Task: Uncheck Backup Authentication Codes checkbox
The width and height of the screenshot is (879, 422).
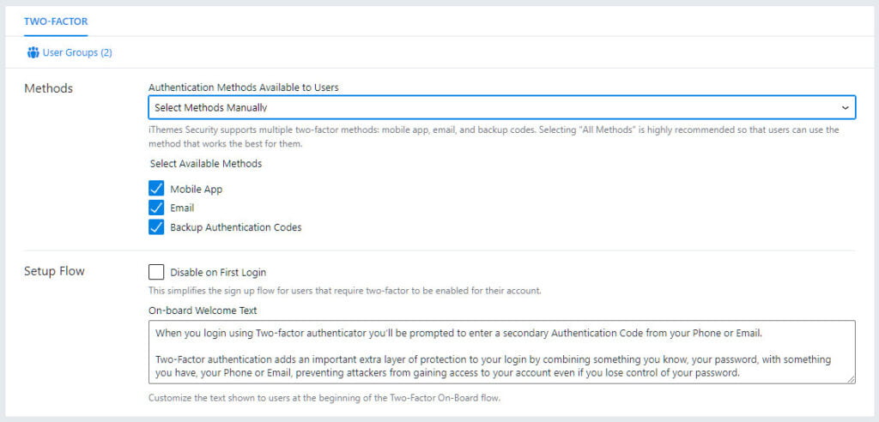Action: 156,227
